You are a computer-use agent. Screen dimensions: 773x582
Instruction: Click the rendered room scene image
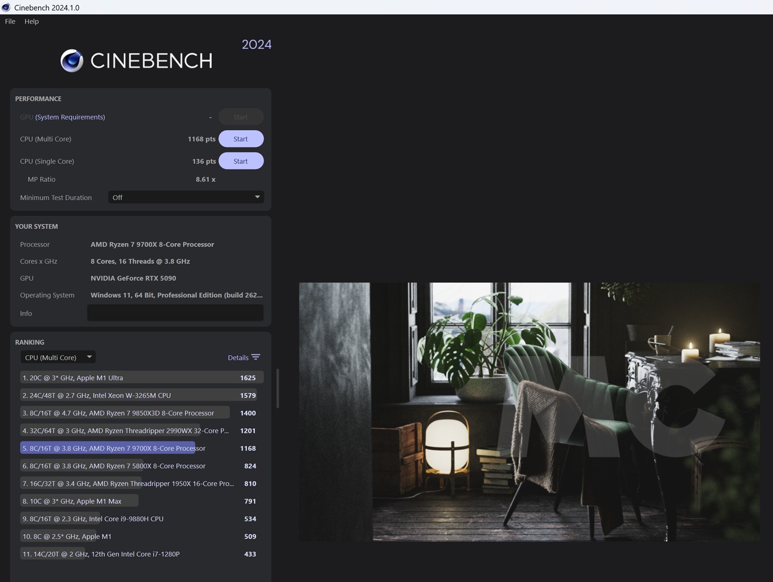pos(529,411)
